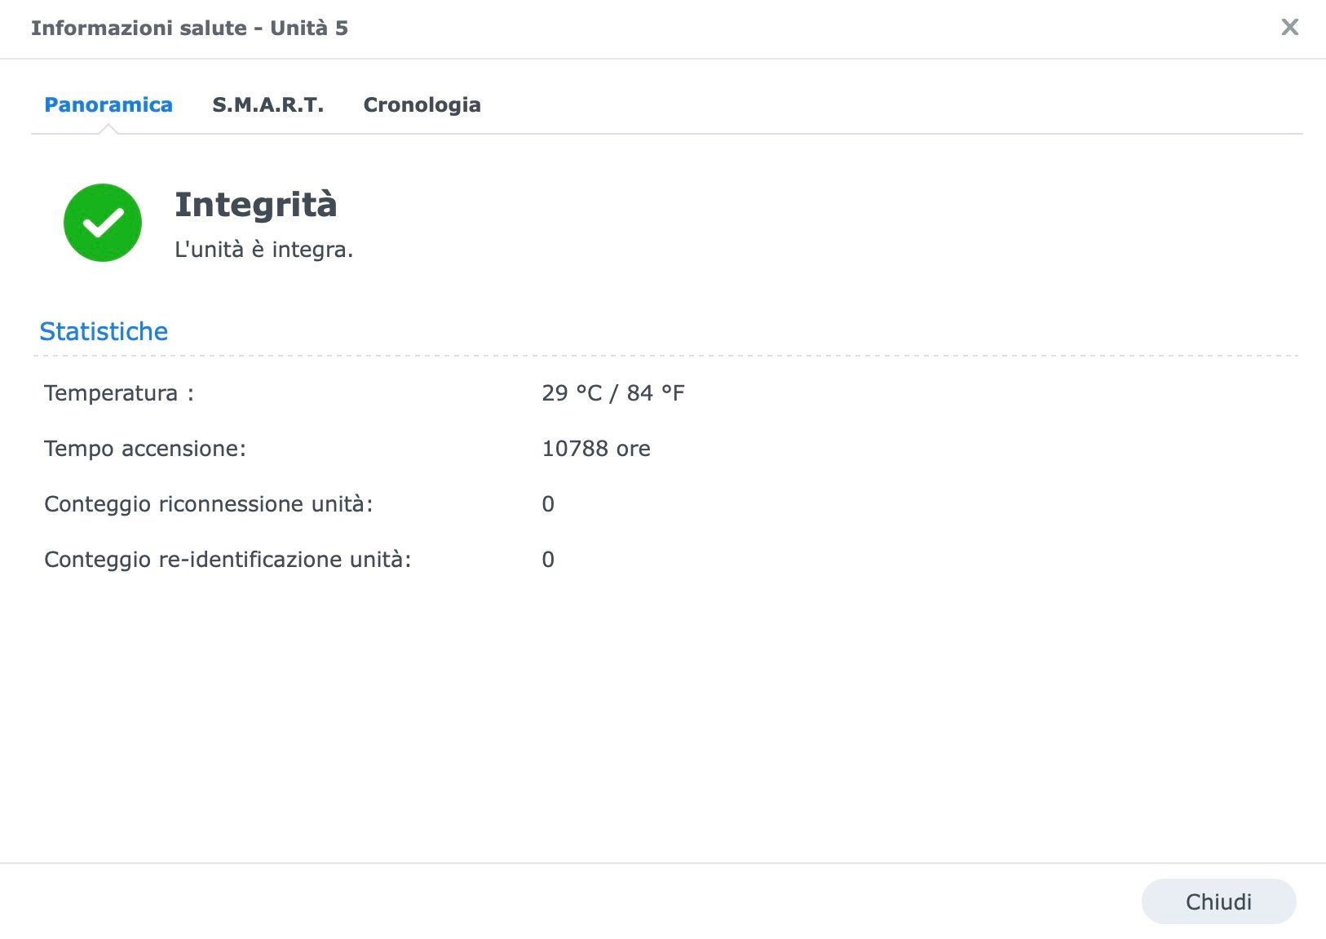1326x939 pixels.
Task: Open the Cronologia tab
Action: click(x=422, y=105)
